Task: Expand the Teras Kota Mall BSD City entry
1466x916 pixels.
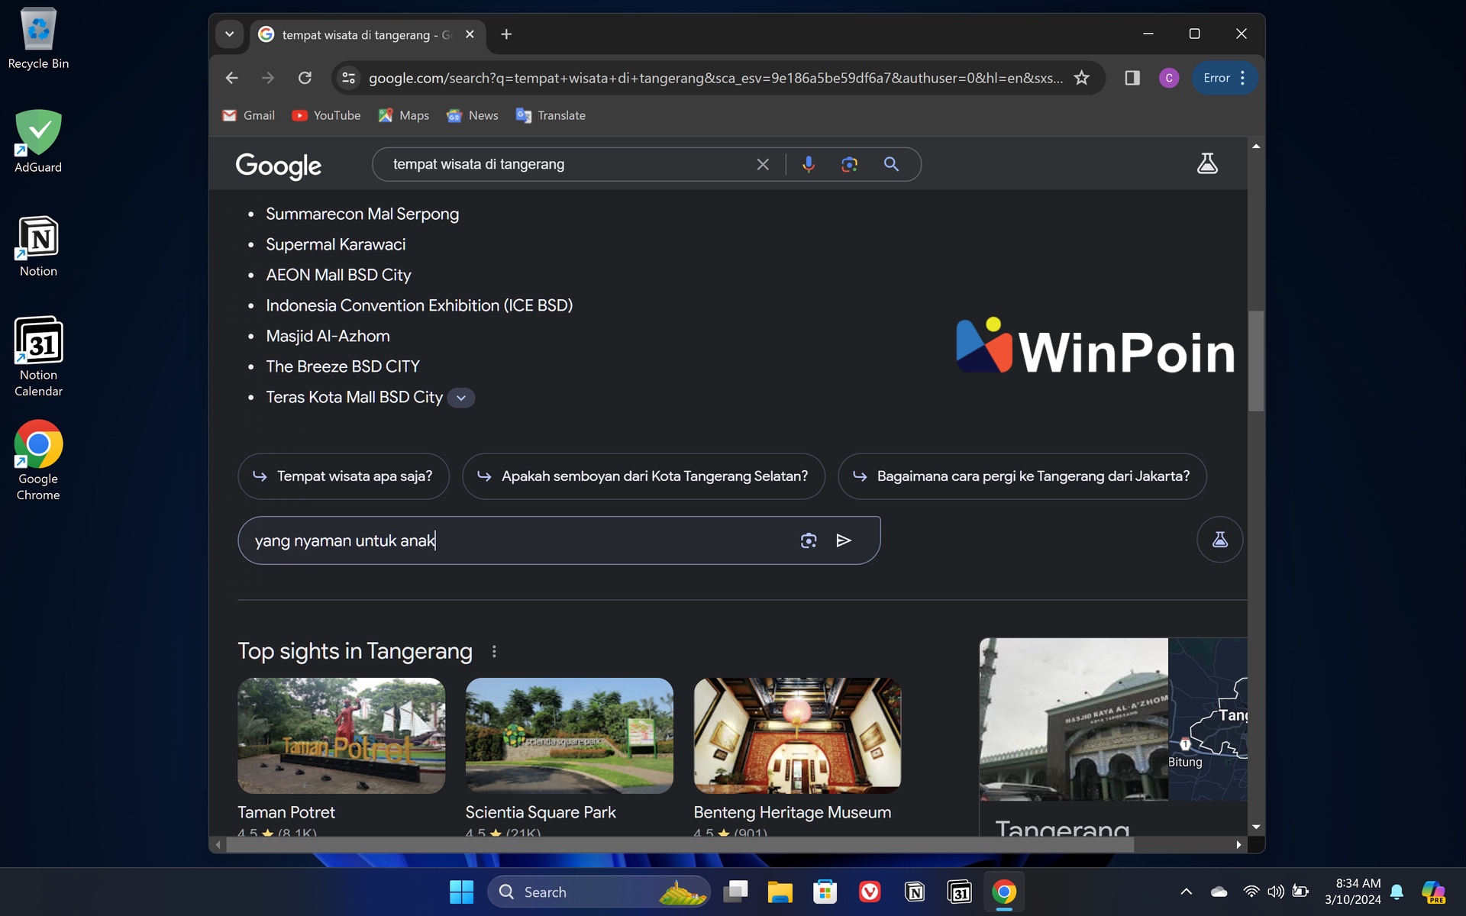Action: pyautogui.click(x=460, y=397)
